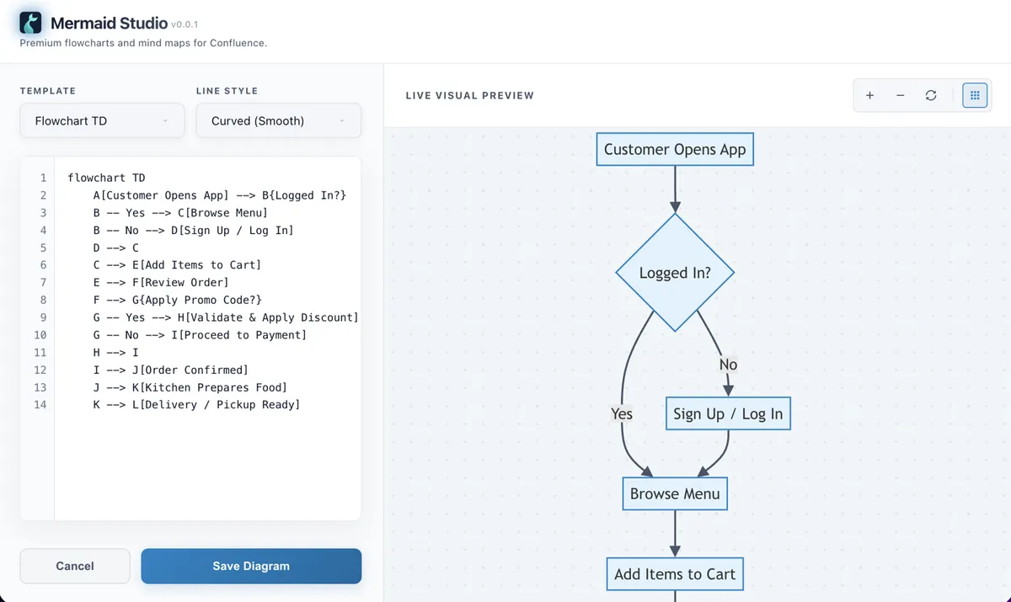Click the 'No' edge label in preview
Image resolution: width=1011 pixels, height=602 pixels.
pyautogui.click(x=728, y=365)
